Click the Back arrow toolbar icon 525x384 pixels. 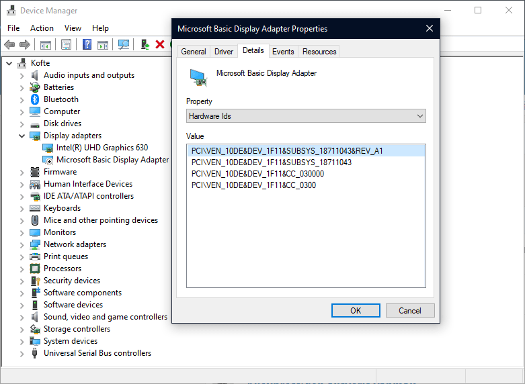point(9,44)
